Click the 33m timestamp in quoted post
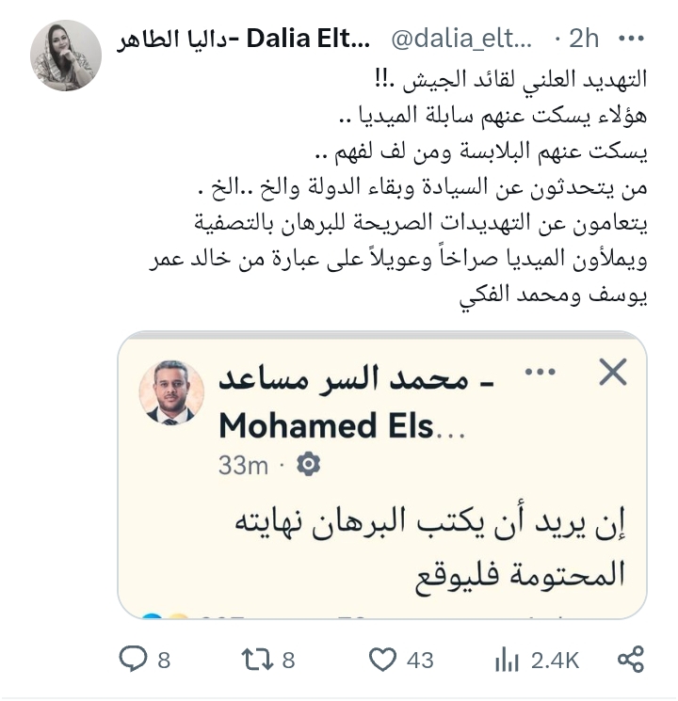 pyautogui.click(x=243, y=464)
